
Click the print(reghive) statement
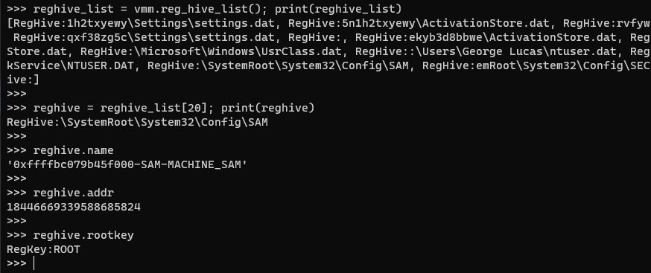coord(268,109)
